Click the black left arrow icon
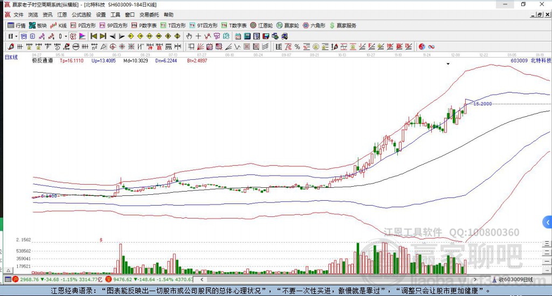 (x=113, y=36)
